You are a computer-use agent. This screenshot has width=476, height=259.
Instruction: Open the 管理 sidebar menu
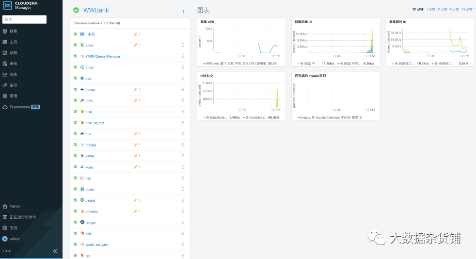[x=10, y=96]
